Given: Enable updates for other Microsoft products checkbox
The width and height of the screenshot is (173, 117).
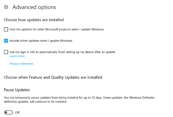Looking at the screenshot, I should click(6, 29).
